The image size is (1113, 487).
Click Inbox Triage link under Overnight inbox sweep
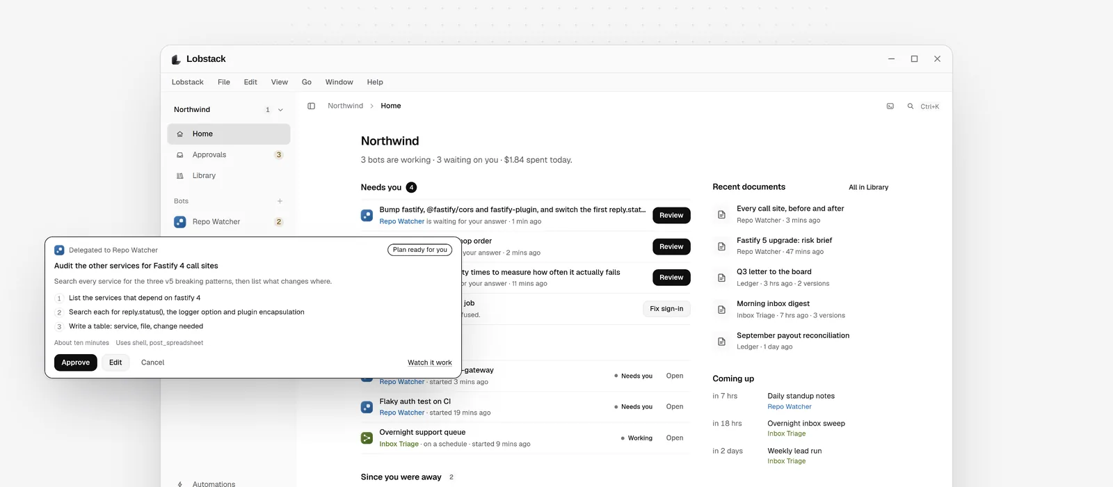(787, 433)
